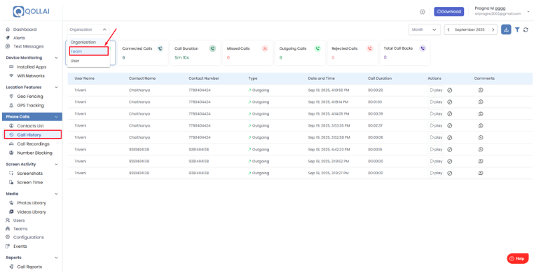Click the blue Download button
Viewport: 534px width, 273px height.
(x=449, y=12)
